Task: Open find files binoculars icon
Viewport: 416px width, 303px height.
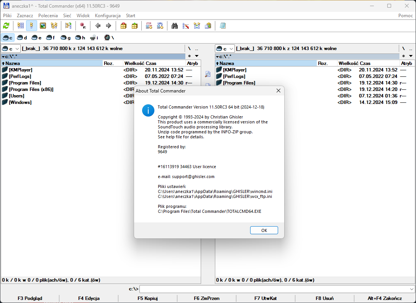Action: pyautogui.click(x=175, y=26)
